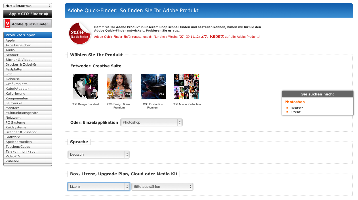Select Apple in the Produktgruppen list
This screenshot has height=200, width=358.
(x=10, y=40)
